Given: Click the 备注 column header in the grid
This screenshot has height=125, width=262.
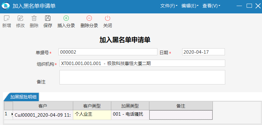Looking at the screenshot, I should [x=181, y=106].
